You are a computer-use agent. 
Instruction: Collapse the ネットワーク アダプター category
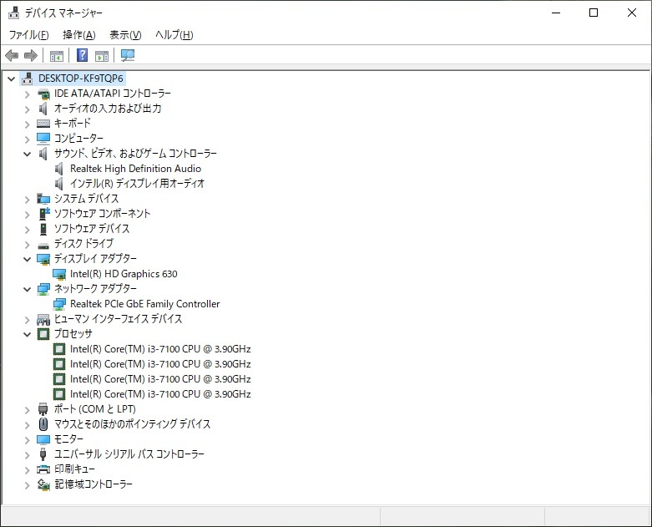pos(28,289)
